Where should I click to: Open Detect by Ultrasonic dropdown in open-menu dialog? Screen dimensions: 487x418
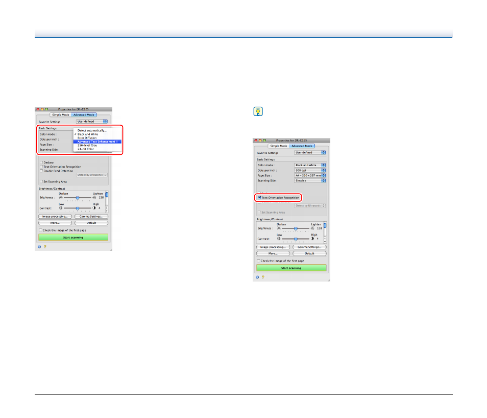pos(92,175)
